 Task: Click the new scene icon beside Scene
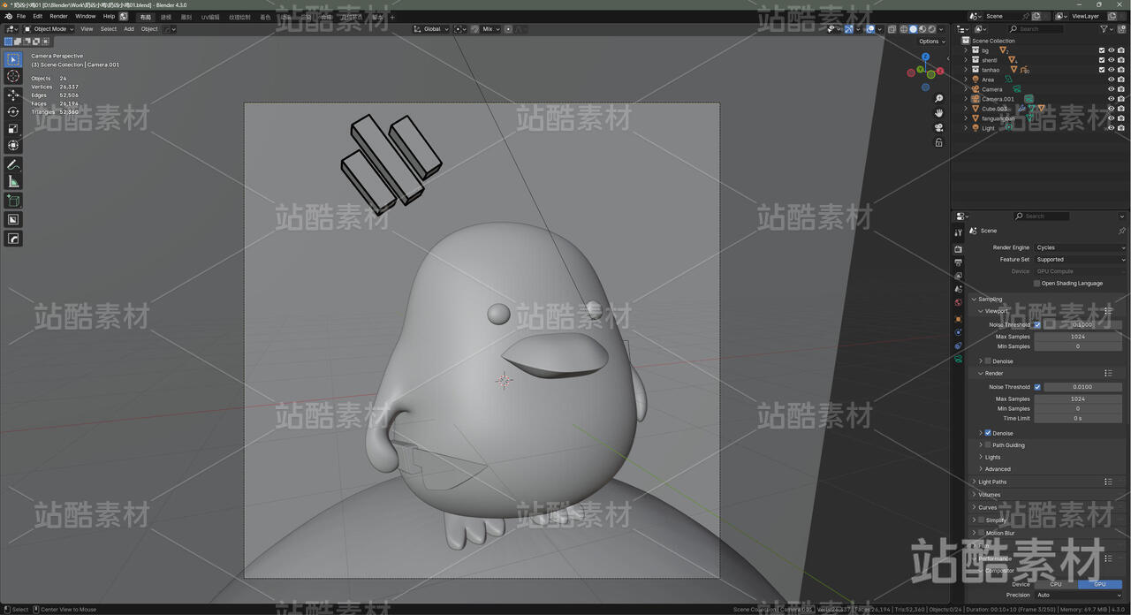tap(1037, 16)
